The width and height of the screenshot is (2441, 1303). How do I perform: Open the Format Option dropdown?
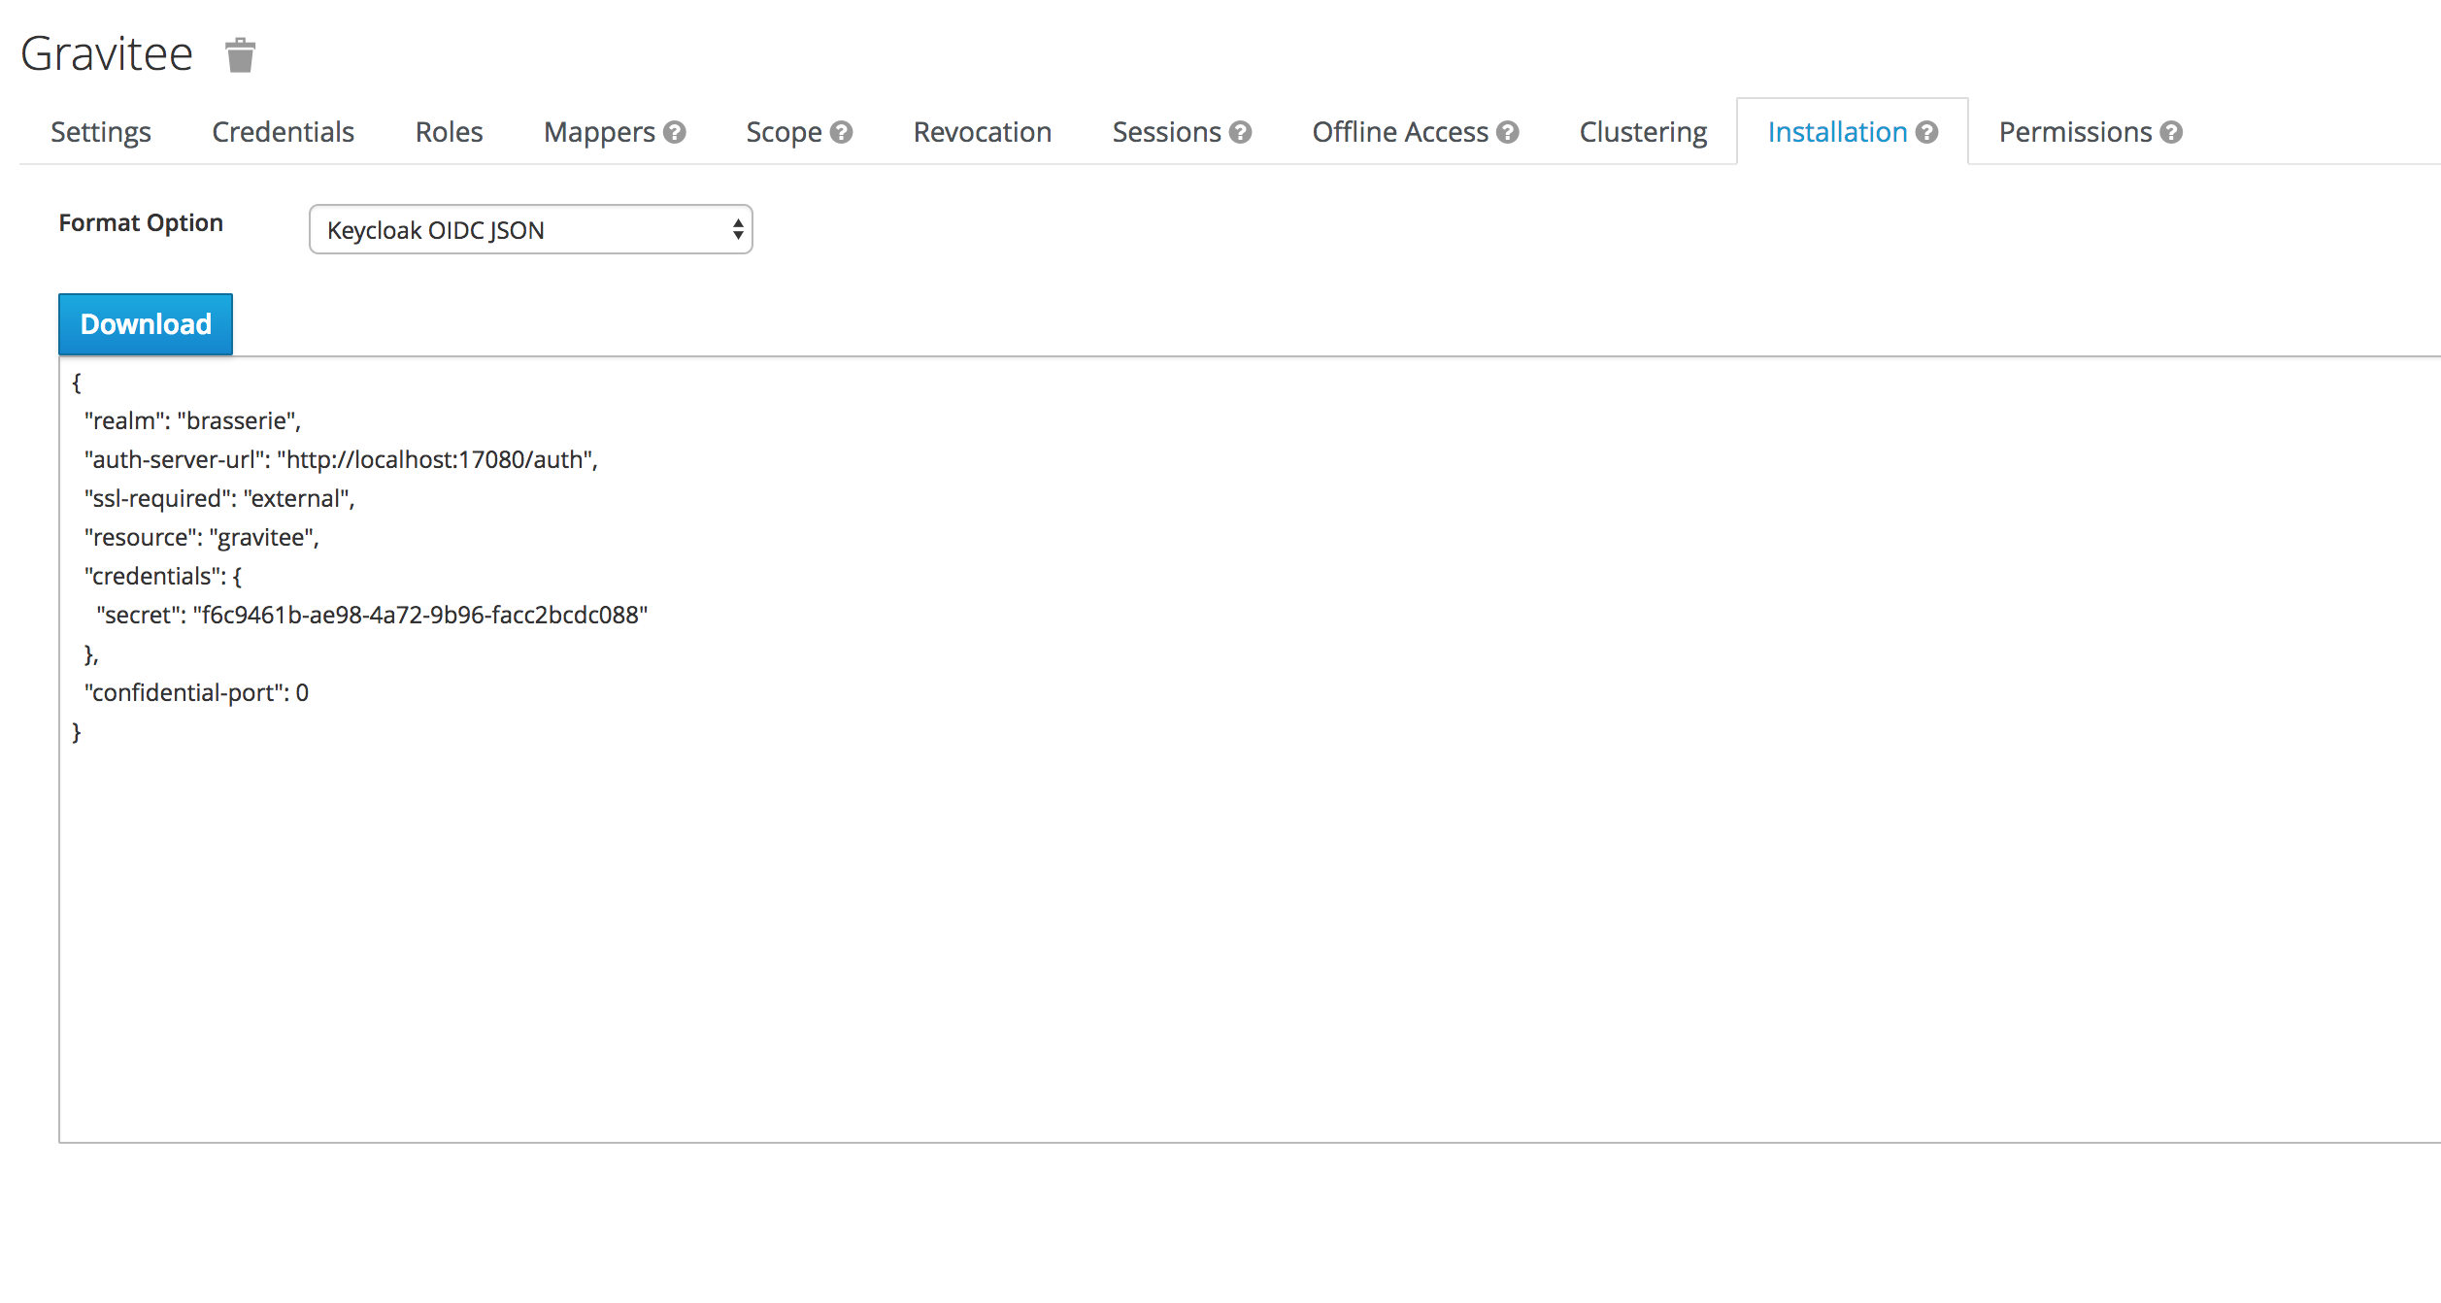pyautogui.click(x=530, y=230)
